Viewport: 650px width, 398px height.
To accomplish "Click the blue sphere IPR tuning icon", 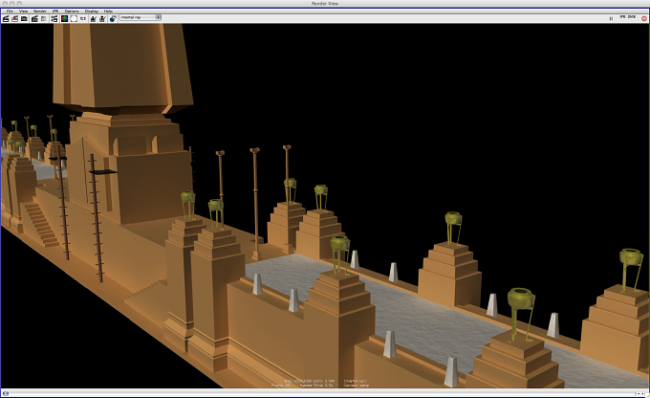I will [113, 19].
